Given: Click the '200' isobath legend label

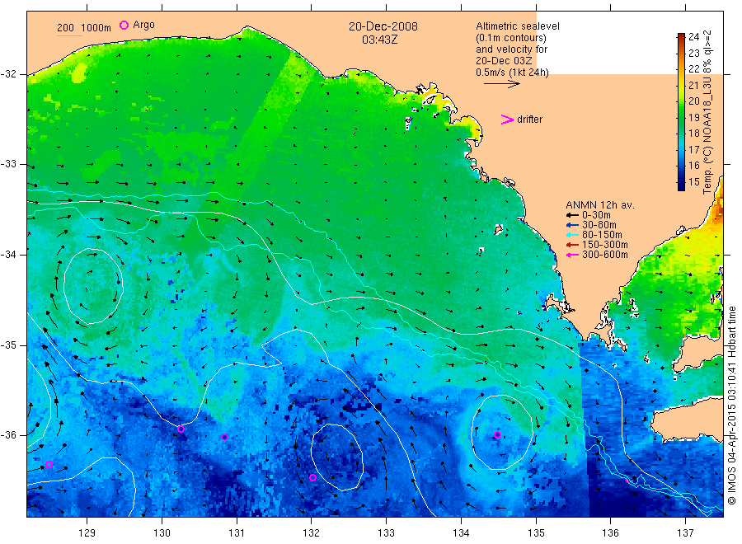Looking at the screenshot, I should coord(65,28).
